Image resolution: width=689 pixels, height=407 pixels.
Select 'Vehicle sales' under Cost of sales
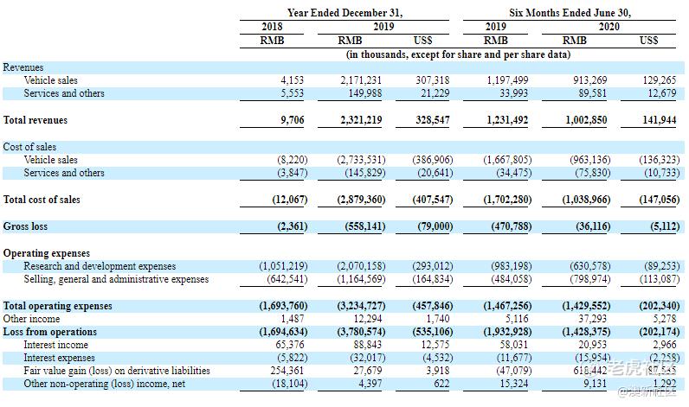(50, 160)
